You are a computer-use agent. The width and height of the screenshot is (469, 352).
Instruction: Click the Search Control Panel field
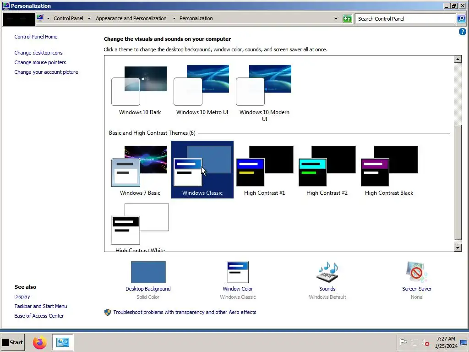point(405,19)
